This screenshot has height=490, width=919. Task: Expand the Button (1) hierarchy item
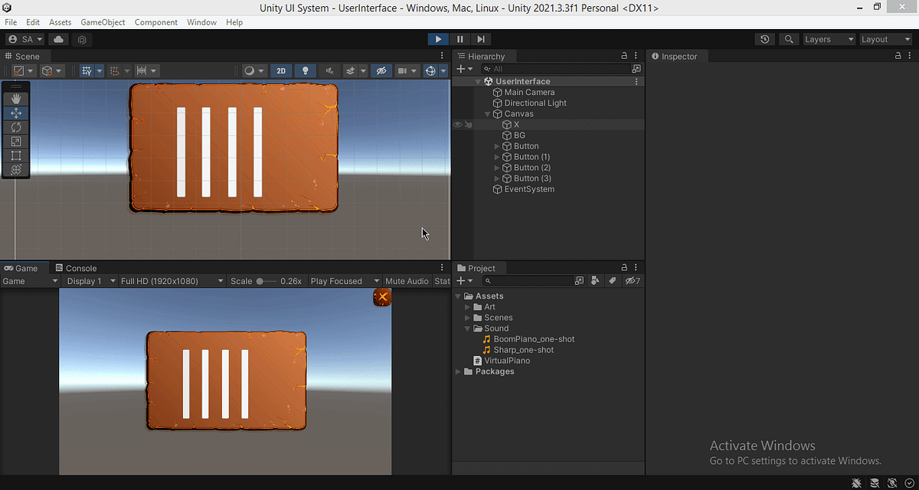click(495, 156)
